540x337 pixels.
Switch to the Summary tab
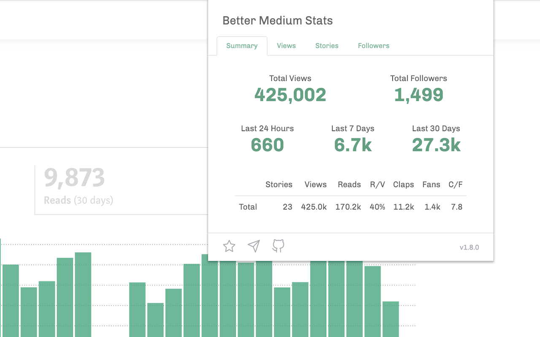click(242, 46)
